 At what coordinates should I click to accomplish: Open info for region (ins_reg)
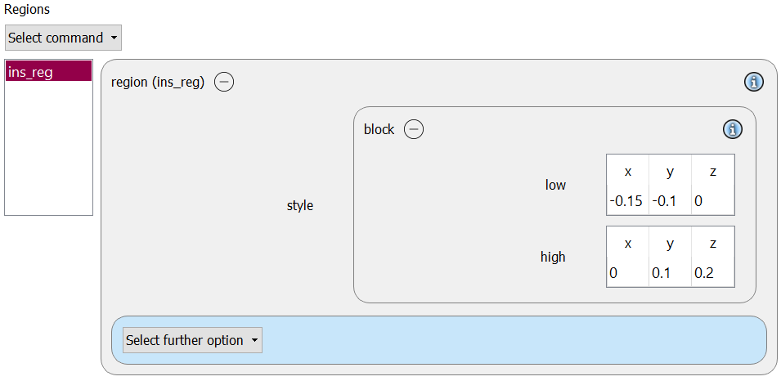tap(754, 83)
